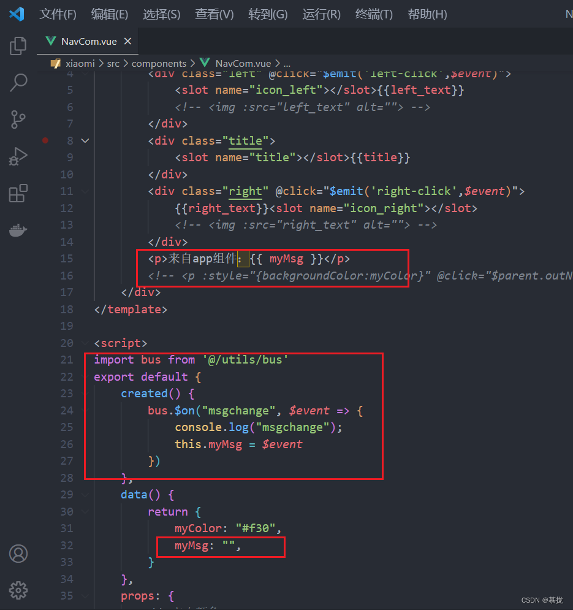Screen dimensions: 573x610
Task: Collapse the data() fold at line 29
Action: click(85, 495)
